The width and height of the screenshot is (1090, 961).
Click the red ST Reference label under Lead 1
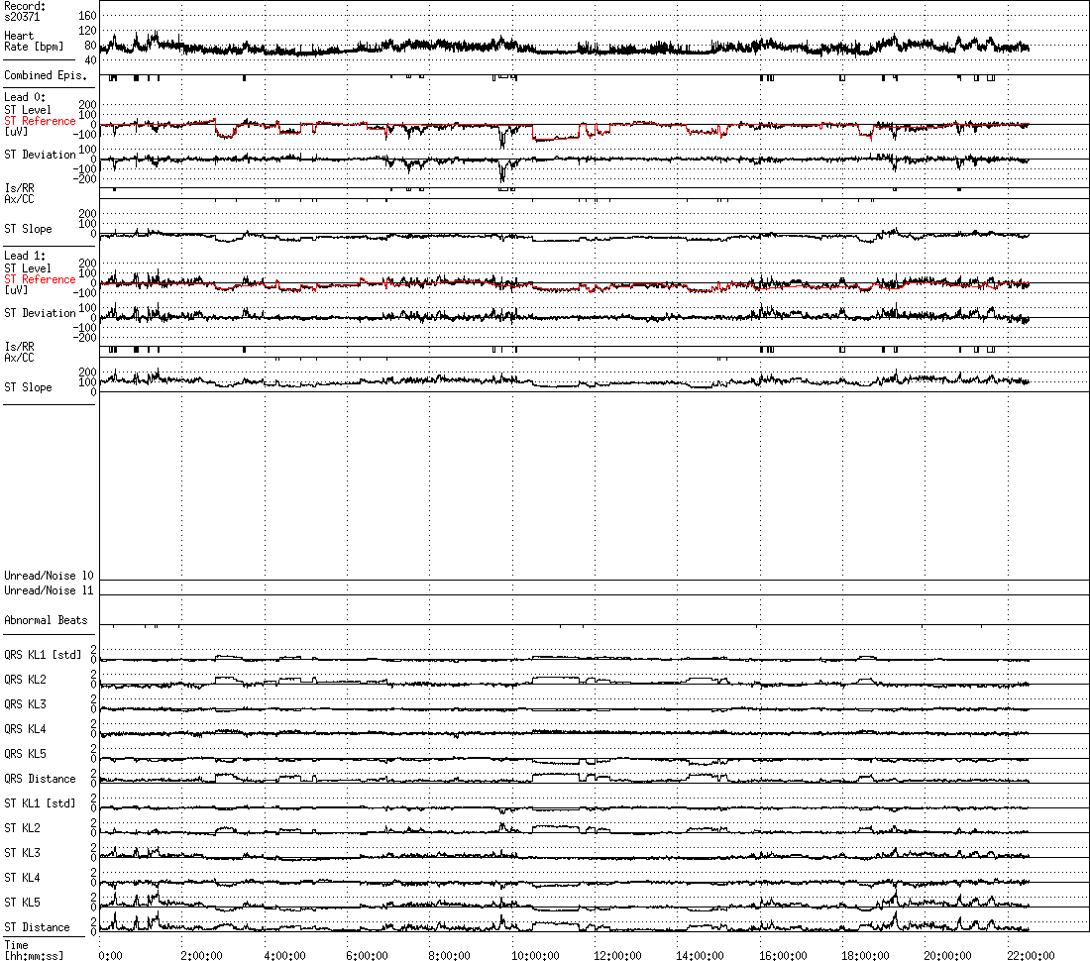click(40, 279)
